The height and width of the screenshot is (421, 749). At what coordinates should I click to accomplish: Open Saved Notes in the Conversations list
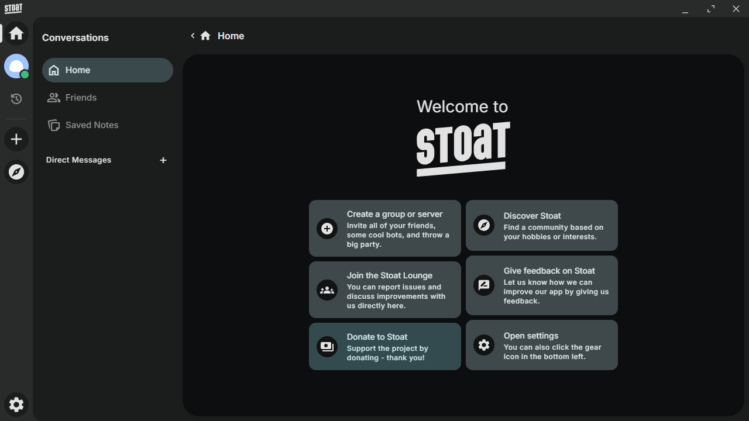tap(108, 125)
